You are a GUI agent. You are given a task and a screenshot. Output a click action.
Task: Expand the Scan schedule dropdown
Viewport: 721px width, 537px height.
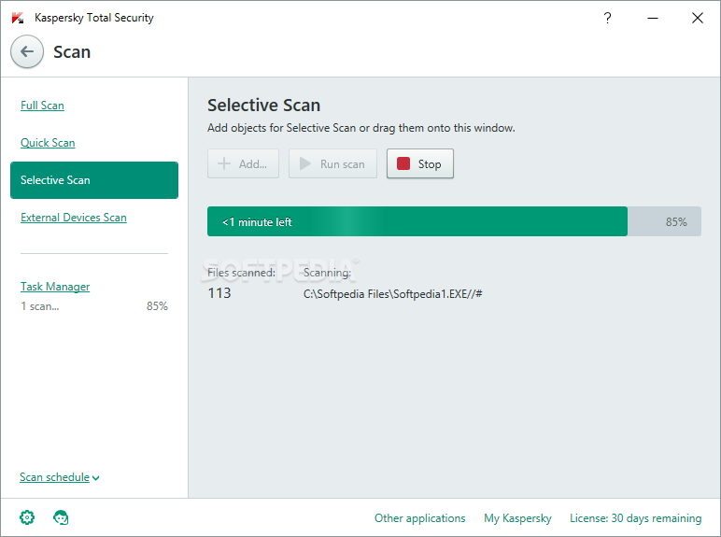pyautogui.click(x=60, y=477)
